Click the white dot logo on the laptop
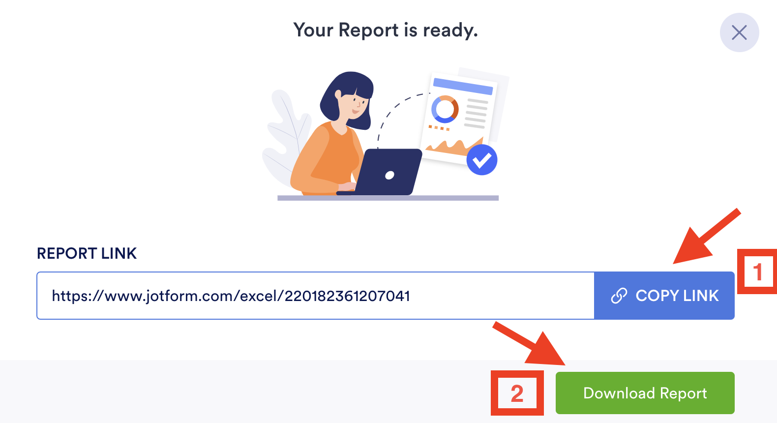Viewport: 777px width, 423px height. pyautogui.click(x=389, y=176)
